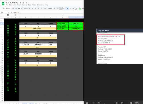
Task: Open the AP provider dropdown
Action: (x=56, y=56)
